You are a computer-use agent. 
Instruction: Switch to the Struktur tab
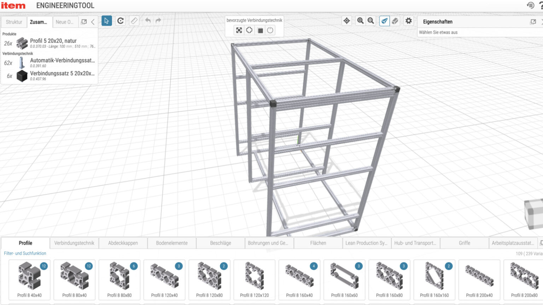coord(13,22)
